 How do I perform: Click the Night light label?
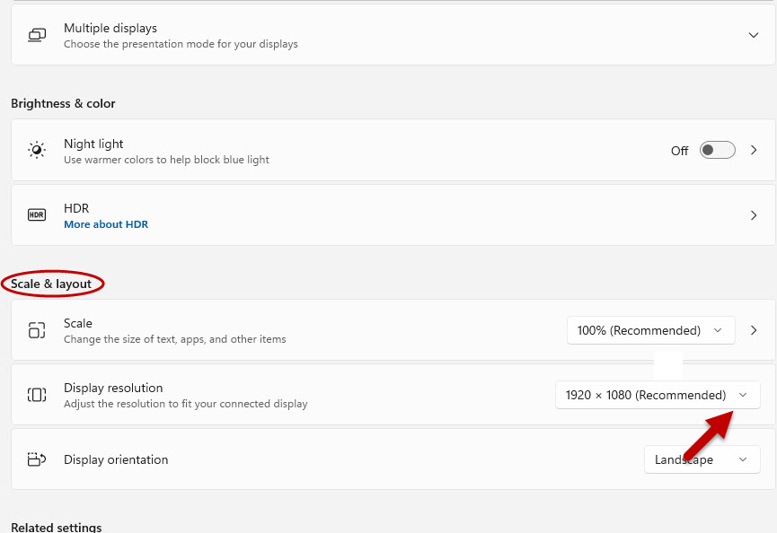point(93,144)
